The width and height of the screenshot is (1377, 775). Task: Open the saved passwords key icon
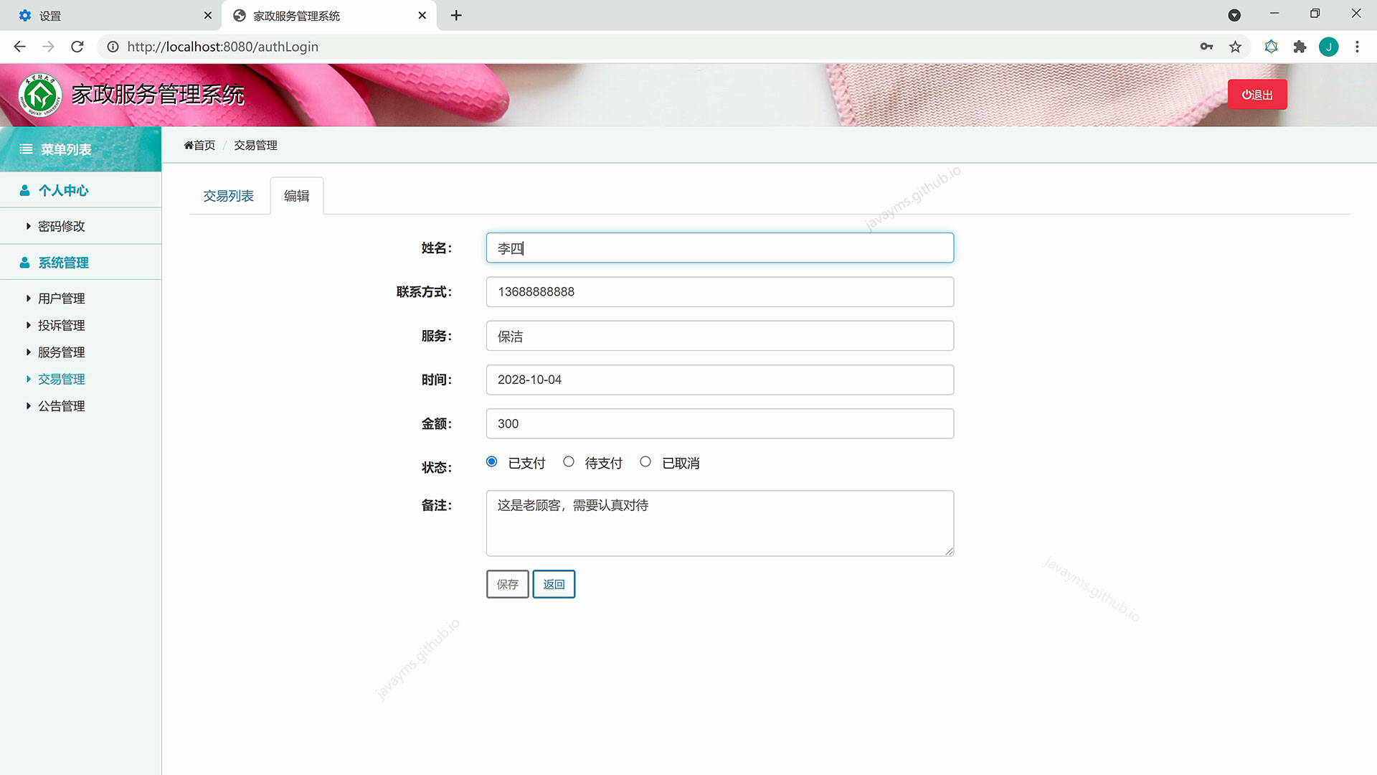1206,47
